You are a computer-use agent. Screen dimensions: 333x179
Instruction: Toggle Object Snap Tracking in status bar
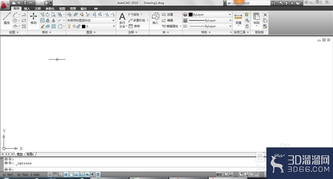pyautogui.click(x=77, y=175)
